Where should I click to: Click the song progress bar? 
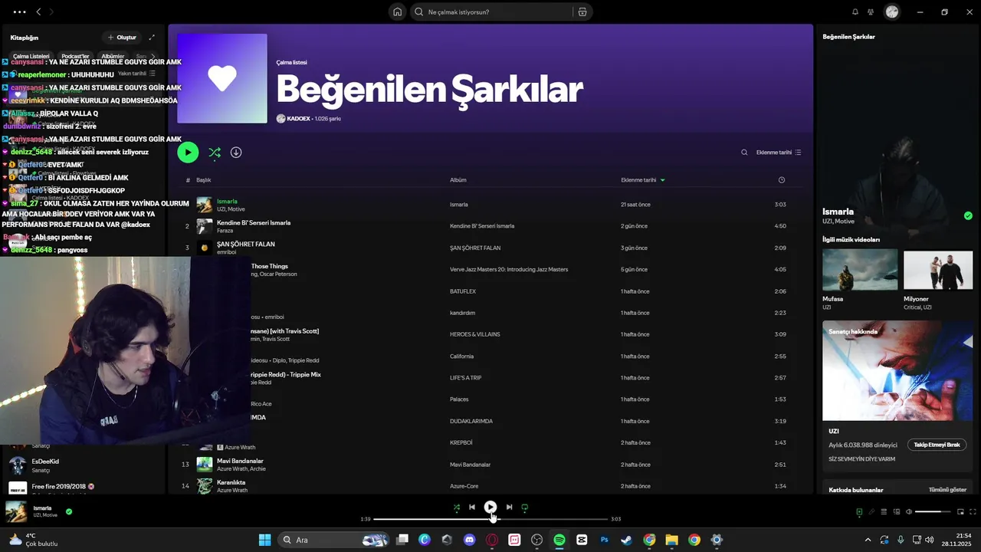[x=490, y=519]
